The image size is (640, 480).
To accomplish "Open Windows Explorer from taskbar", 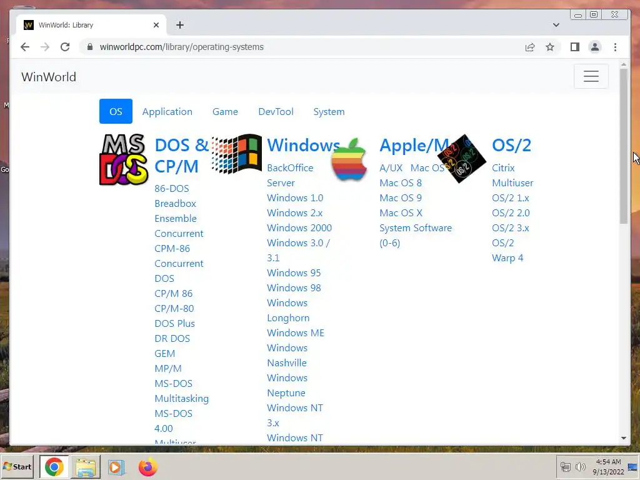I will coord(85,467).
